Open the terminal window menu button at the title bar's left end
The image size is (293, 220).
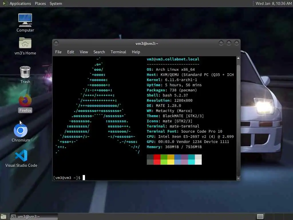tap(56, 43)
